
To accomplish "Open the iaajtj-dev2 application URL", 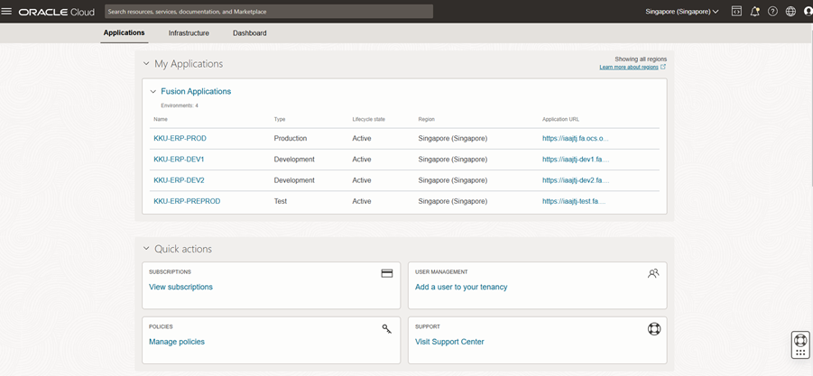I will (x=576, y=180).
